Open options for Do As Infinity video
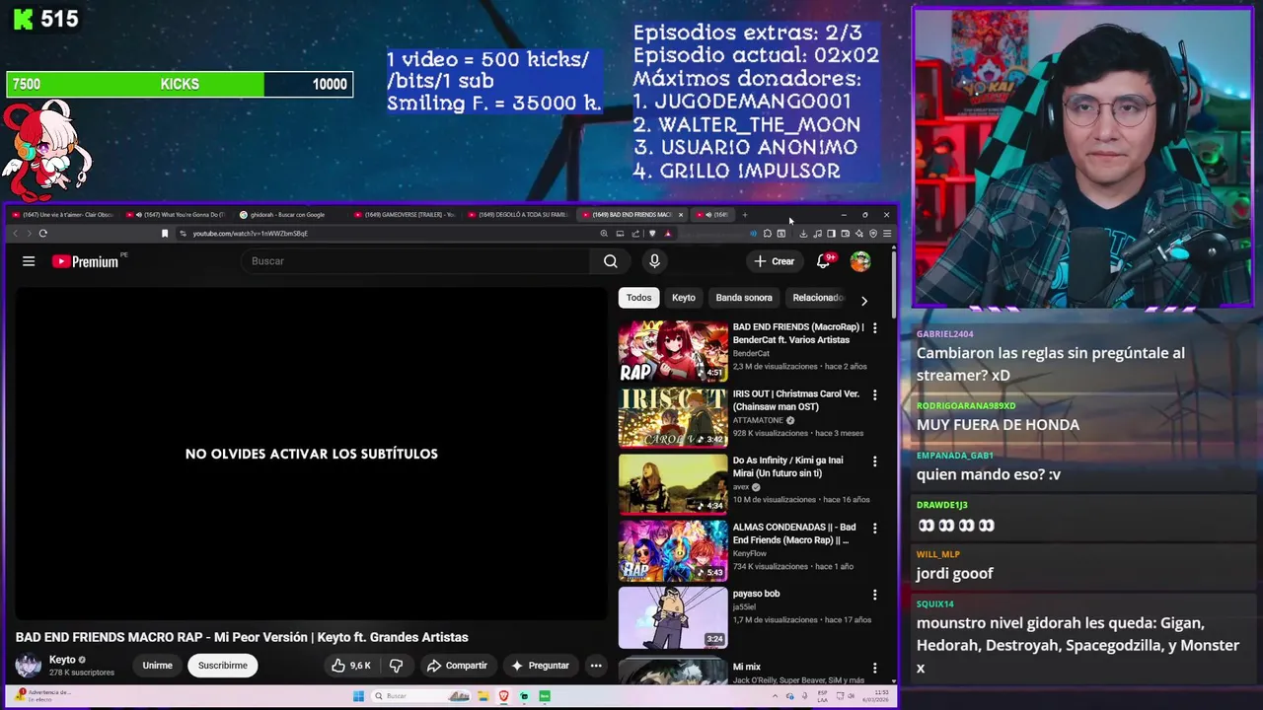 [x=874, y=461]
